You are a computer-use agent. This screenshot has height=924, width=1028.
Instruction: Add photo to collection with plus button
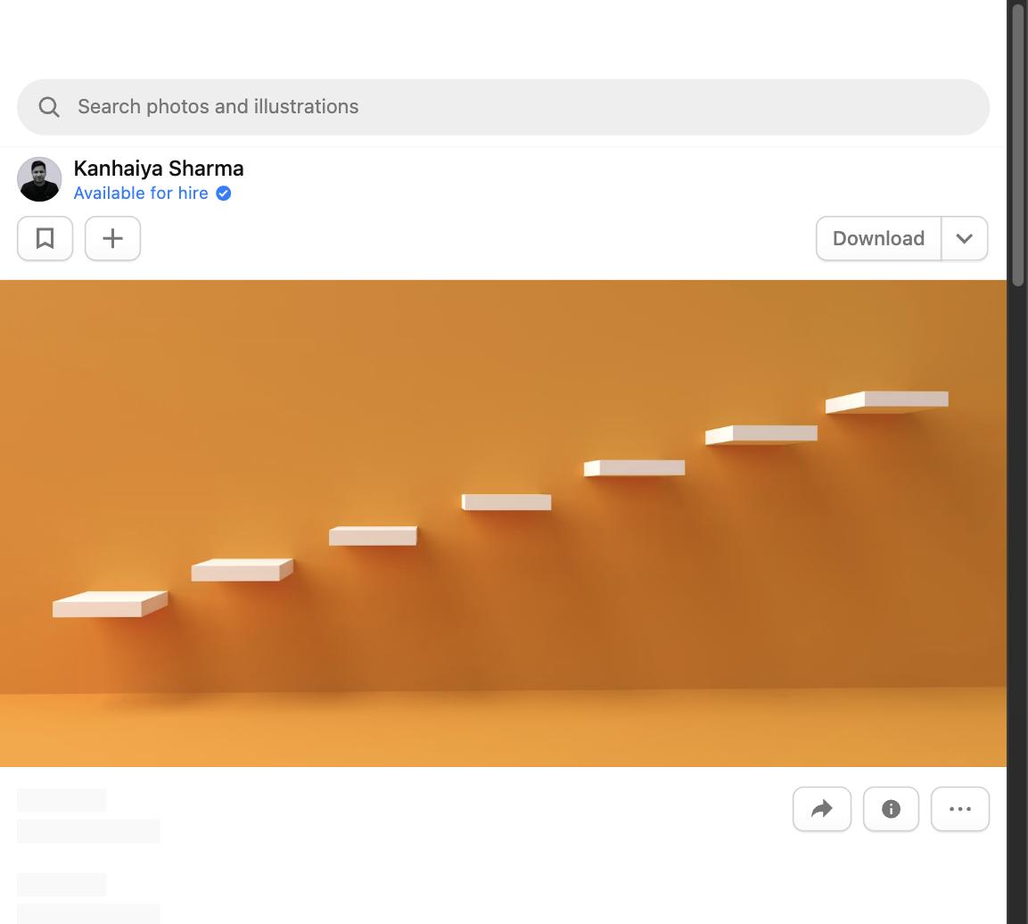click(x=112, y=238)
